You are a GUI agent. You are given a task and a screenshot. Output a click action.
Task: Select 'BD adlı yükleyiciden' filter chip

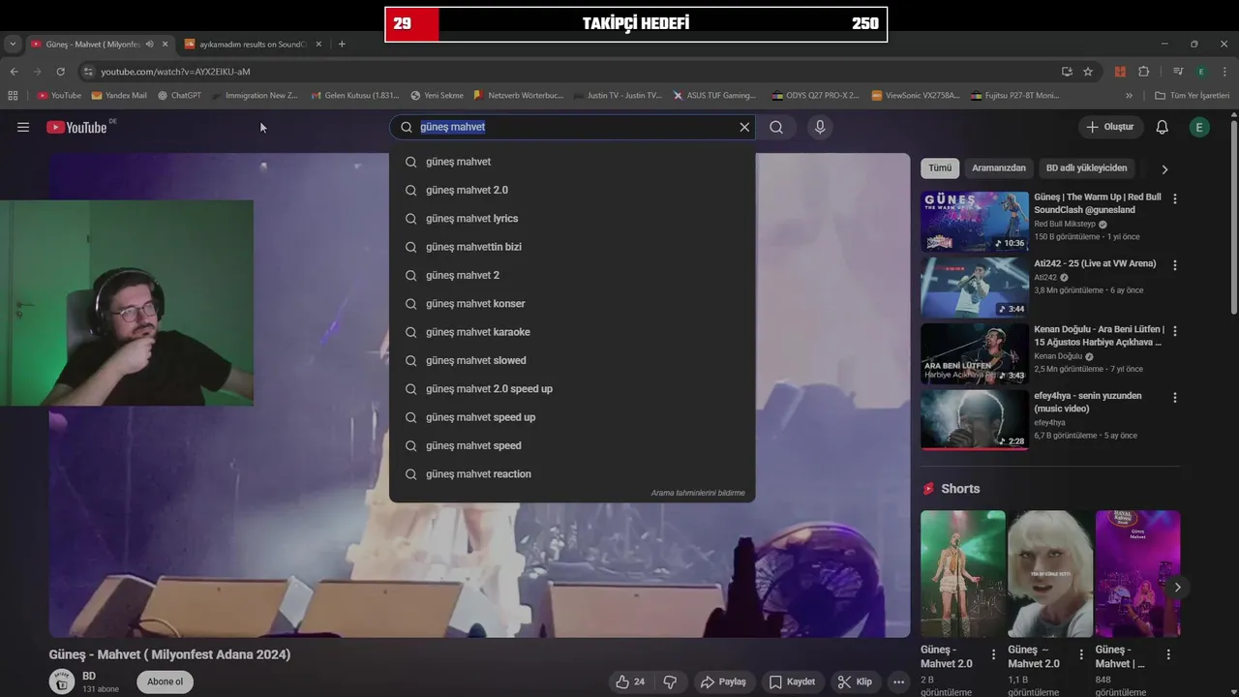[x=1086, y=167]
